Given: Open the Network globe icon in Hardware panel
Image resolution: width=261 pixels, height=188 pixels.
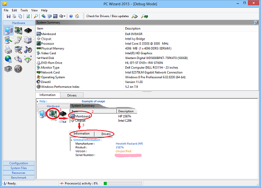Looking at the screenshot, I should pyautogui.click(x=8, y=60).
